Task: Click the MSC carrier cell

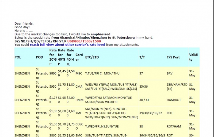Action: [79, 73]
